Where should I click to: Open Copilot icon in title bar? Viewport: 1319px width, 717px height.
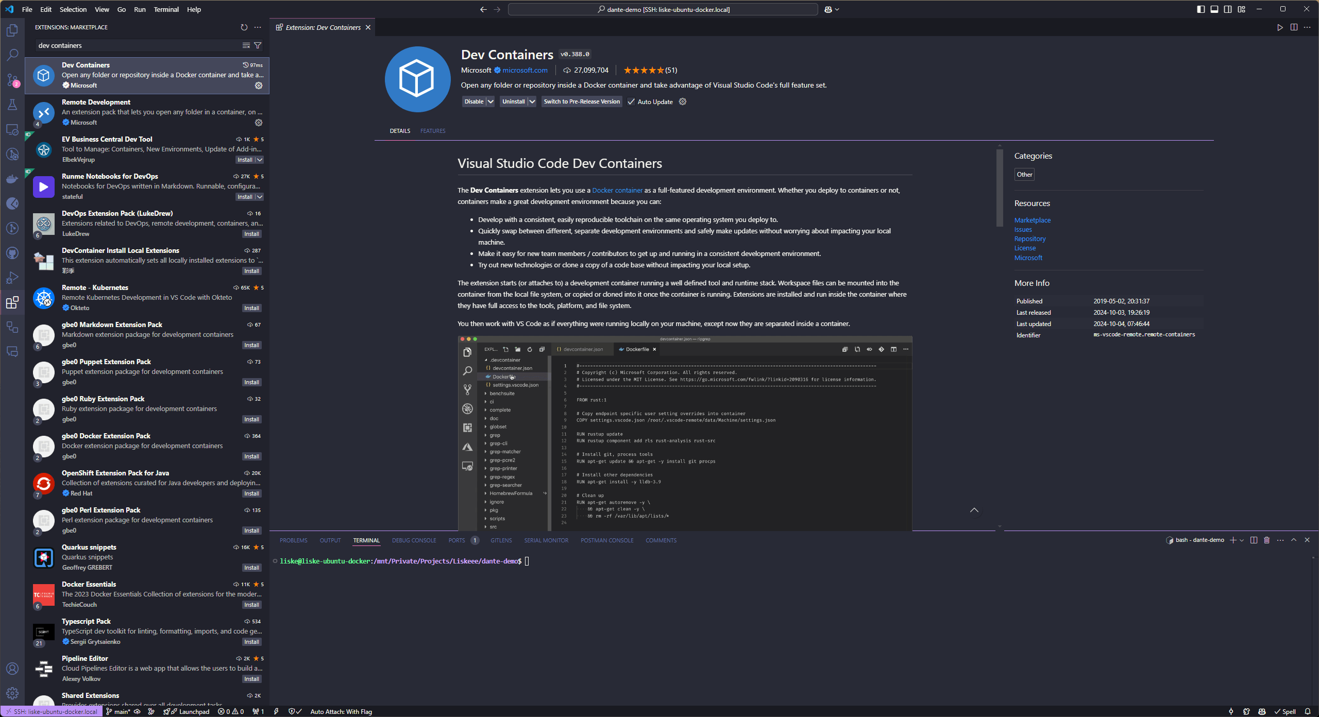pos(828,9)
